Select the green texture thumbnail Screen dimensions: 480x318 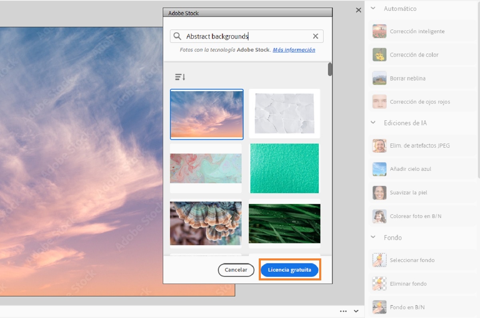pyautogui.click(x=284, y=168)
